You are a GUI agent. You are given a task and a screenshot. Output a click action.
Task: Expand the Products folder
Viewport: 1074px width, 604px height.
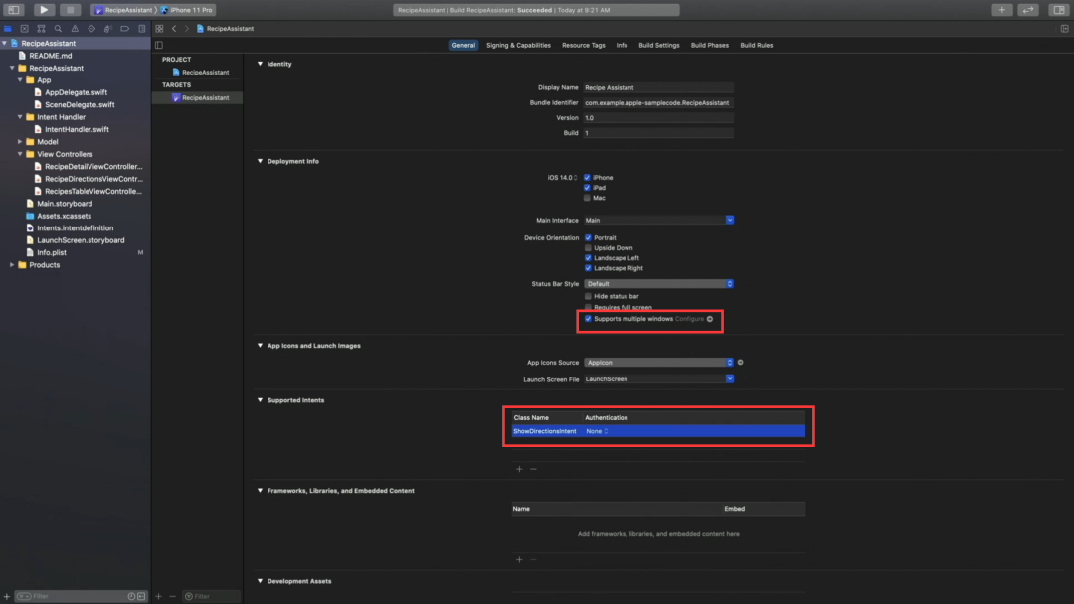12,264
